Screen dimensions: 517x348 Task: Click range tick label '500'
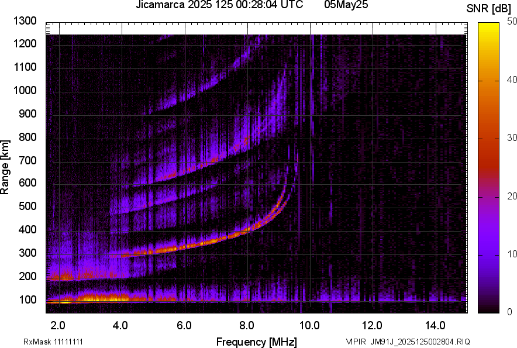(x=27, y=206)
